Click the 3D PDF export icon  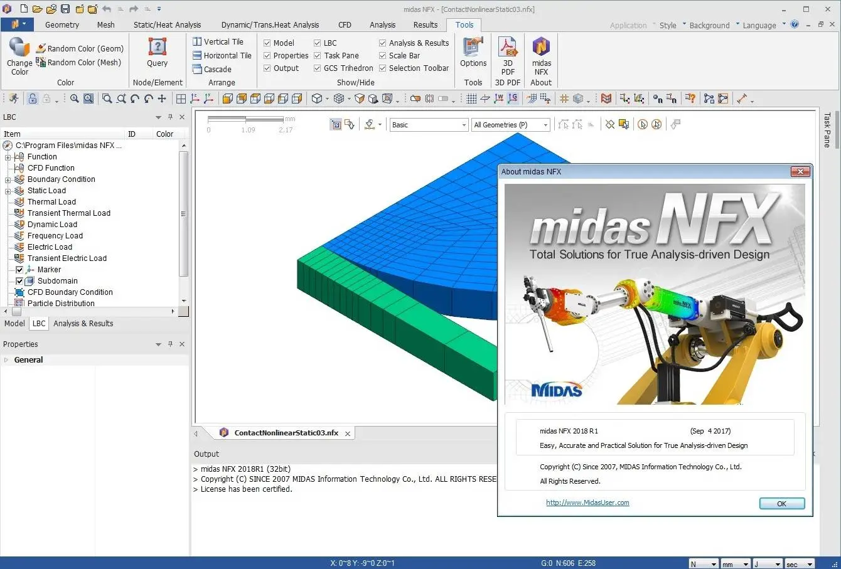click(508, 48)
